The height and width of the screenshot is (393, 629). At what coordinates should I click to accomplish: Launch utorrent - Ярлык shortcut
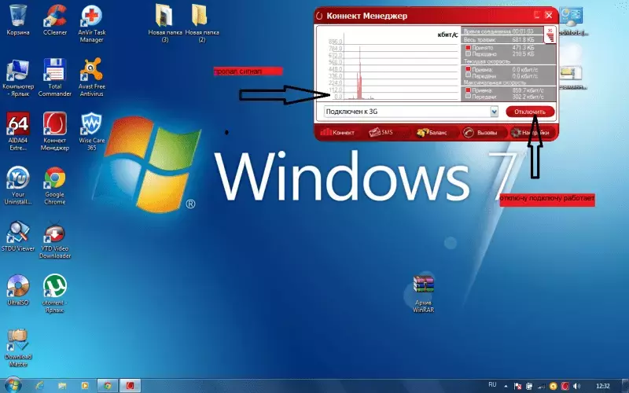pos(55,293)
